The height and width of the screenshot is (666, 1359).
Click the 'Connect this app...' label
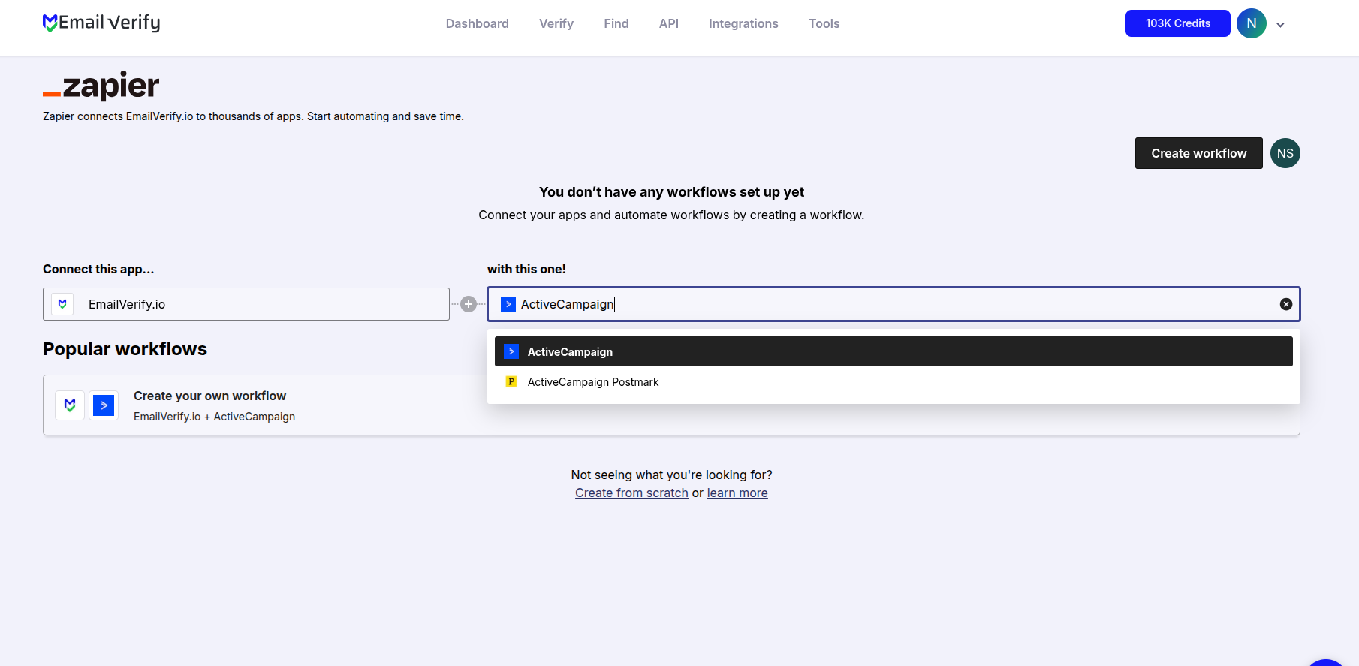(98, 269)
